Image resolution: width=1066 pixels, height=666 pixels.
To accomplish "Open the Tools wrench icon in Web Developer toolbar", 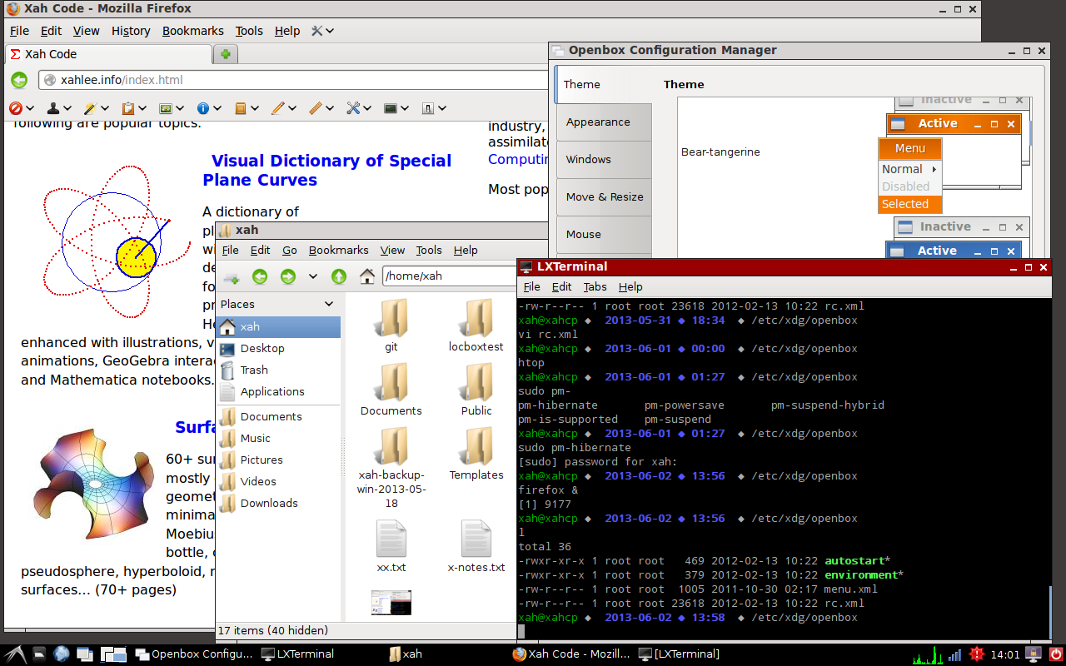I will [353, 108].
